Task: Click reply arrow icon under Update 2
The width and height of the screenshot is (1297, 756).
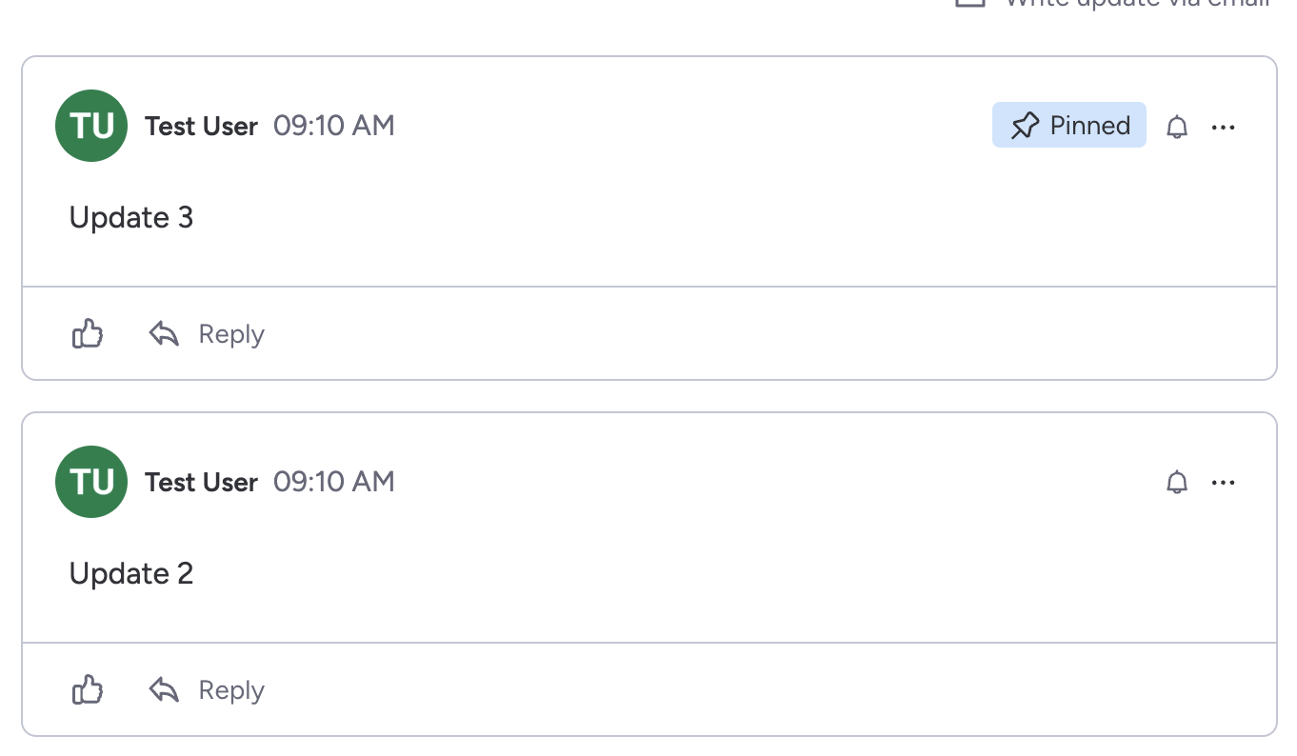Action: tap(164, 690)
